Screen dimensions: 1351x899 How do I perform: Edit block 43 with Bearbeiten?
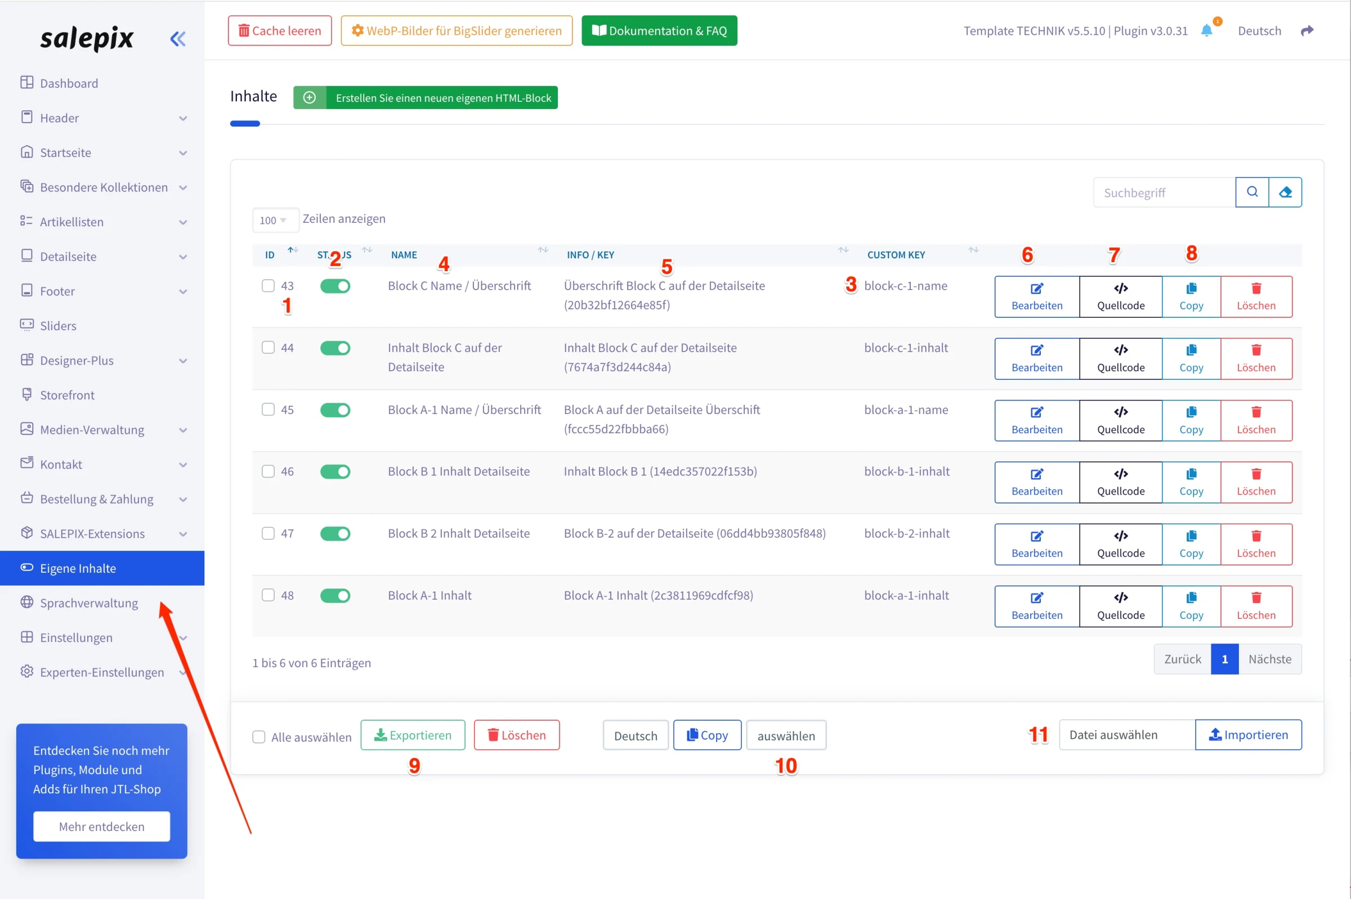pyautogui.click(x=1037, y=297)
